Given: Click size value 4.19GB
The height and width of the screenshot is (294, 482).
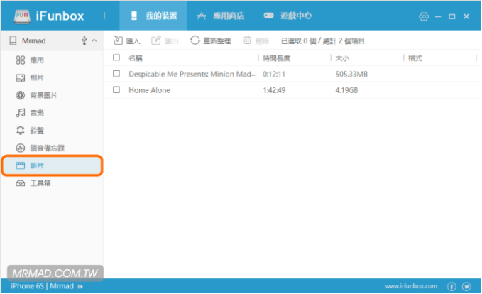Looking at the screenshot, I should (x=346, y=90).
